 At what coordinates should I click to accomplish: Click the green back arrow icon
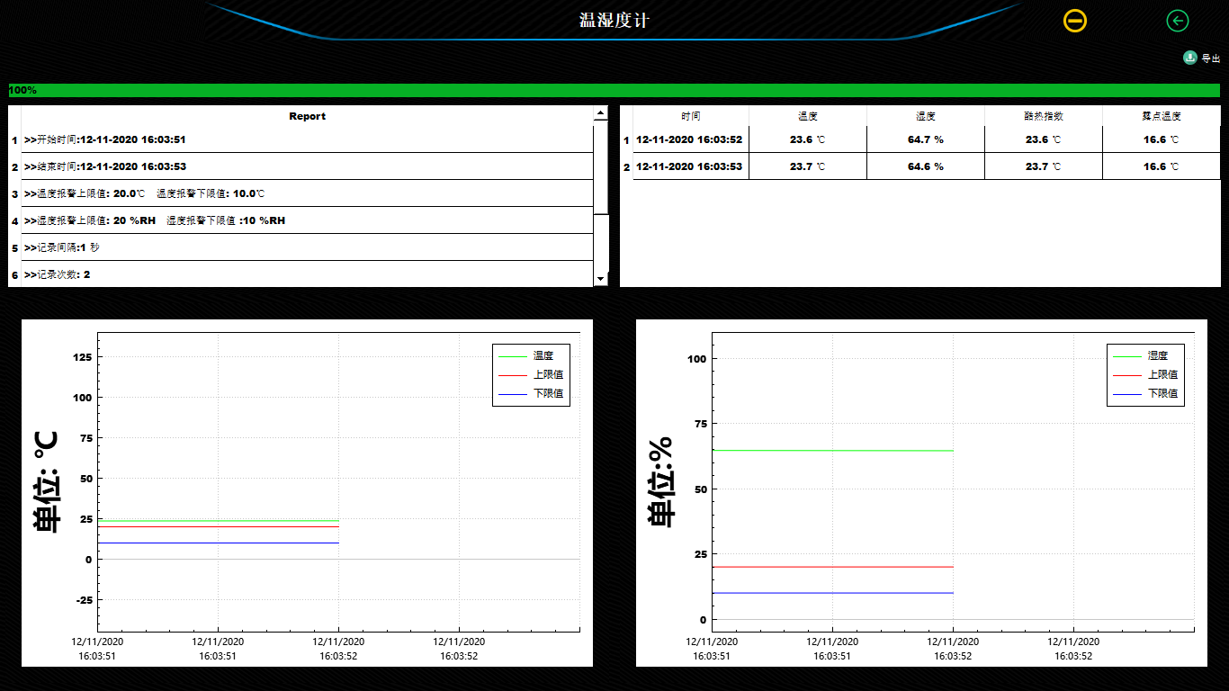(1177, 20)
